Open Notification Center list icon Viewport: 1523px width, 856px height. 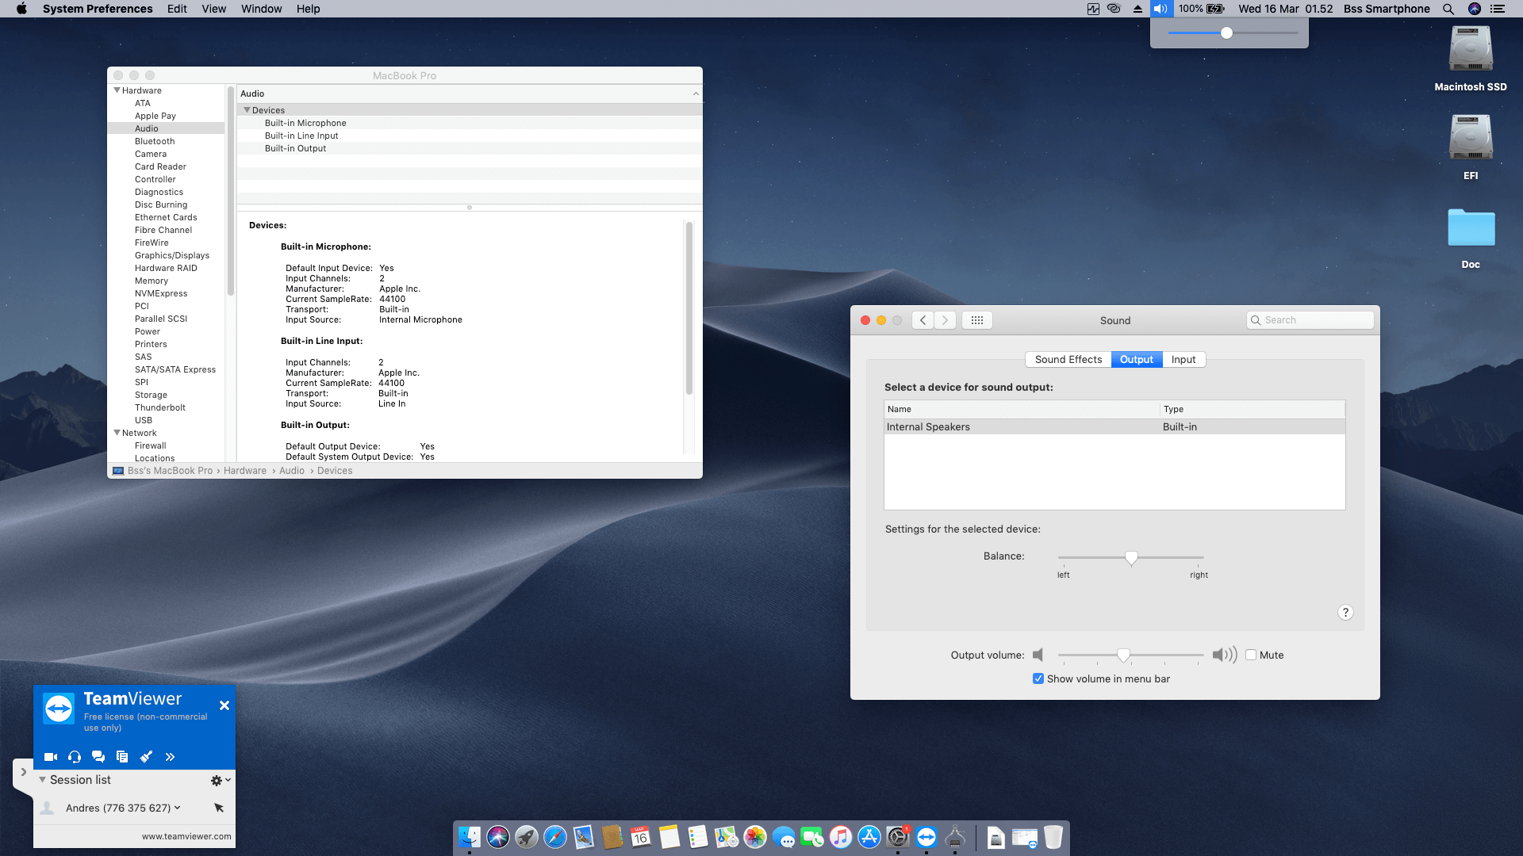(x=1498, y=9)
